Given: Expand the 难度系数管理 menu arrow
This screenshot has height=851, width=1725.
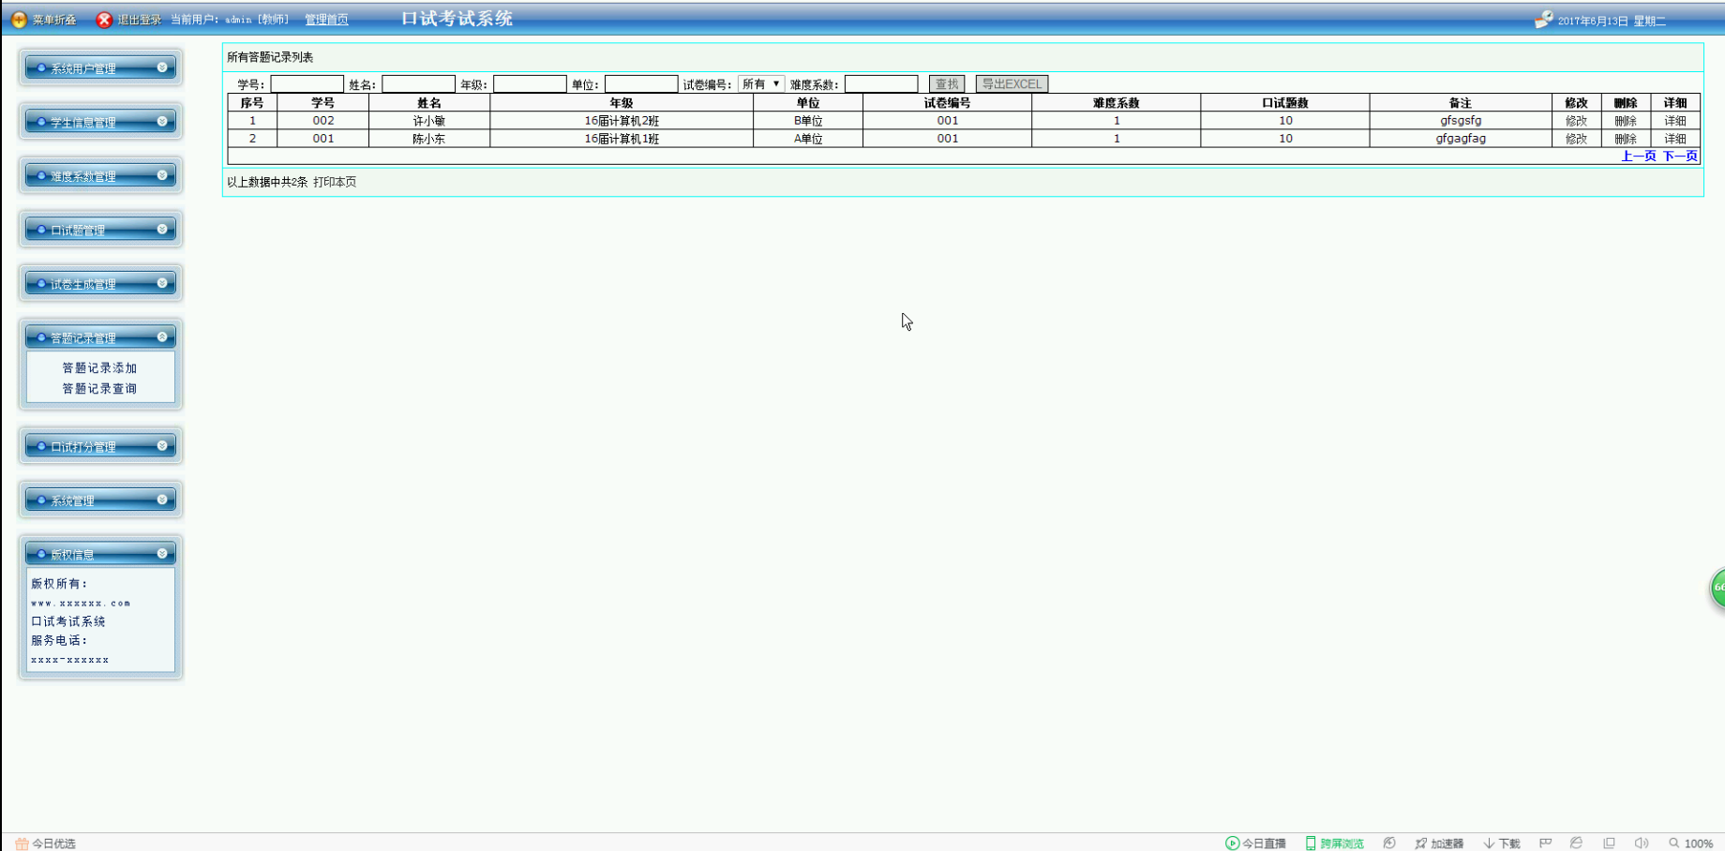Looking at the screenshot, I should (x=162, y=175).
